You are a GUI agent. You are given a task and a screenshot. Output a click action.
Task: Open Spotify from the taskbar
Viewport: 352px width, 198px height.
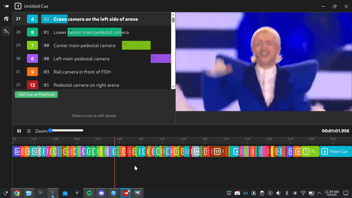coord(89,193)
